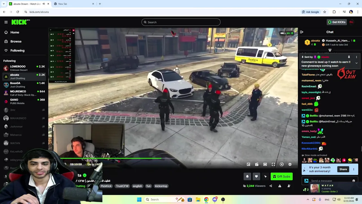The height and width of the screenshot is (204, 362).
Task: Unpin the pinned chat message
Action: tap(349, 57)
